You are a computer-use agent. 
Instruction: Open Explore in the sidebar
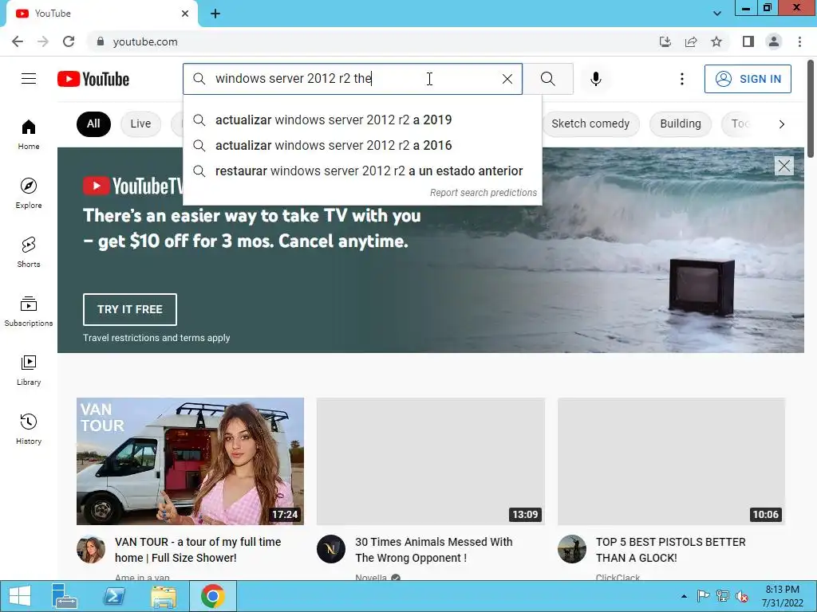click(x=29, y=193)
